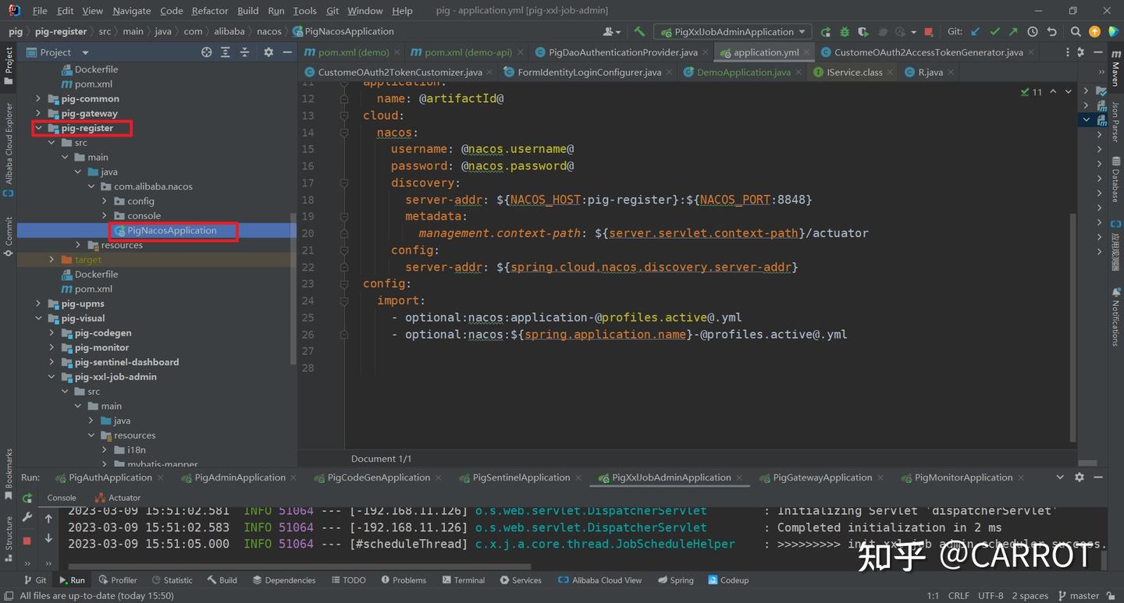Go to the previous highlighted problem in editor
The image size is (1124, 603).
pyautogui.click(x=1053, y=92)
